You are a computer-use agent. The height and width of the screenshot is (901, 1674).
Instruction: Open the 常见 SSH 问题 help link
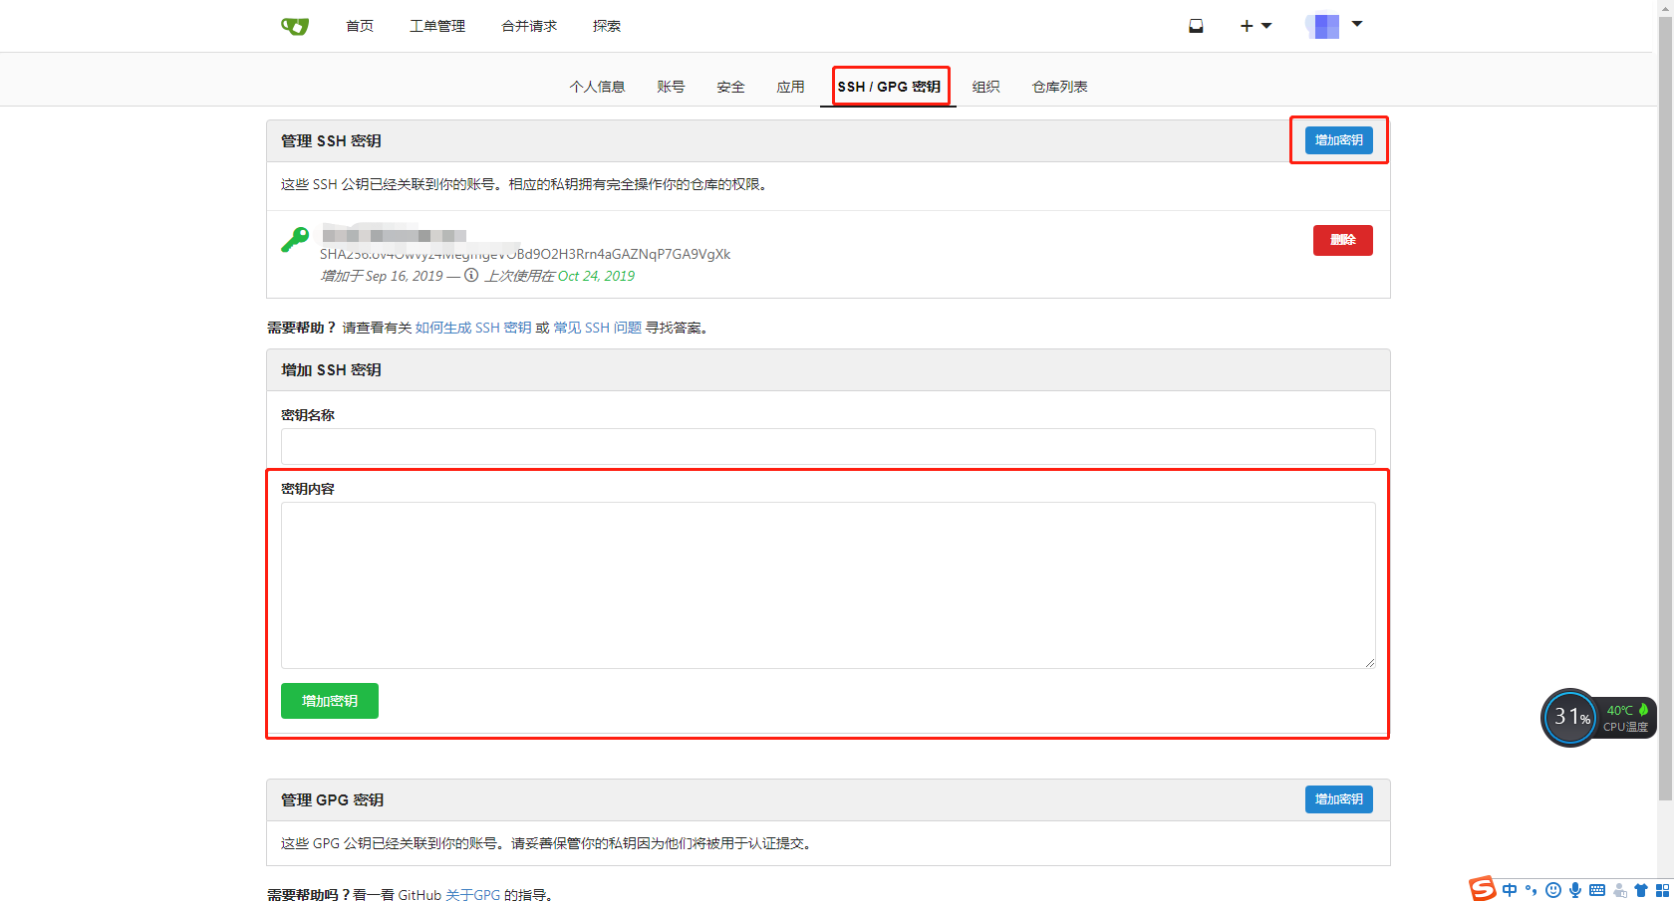[597, 328]
